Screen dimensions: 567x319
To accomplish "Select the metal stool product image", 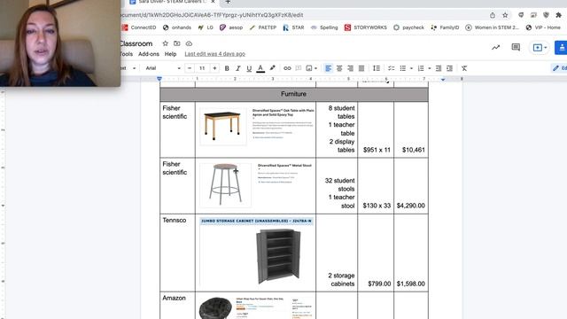I will (x=225, y=184).
